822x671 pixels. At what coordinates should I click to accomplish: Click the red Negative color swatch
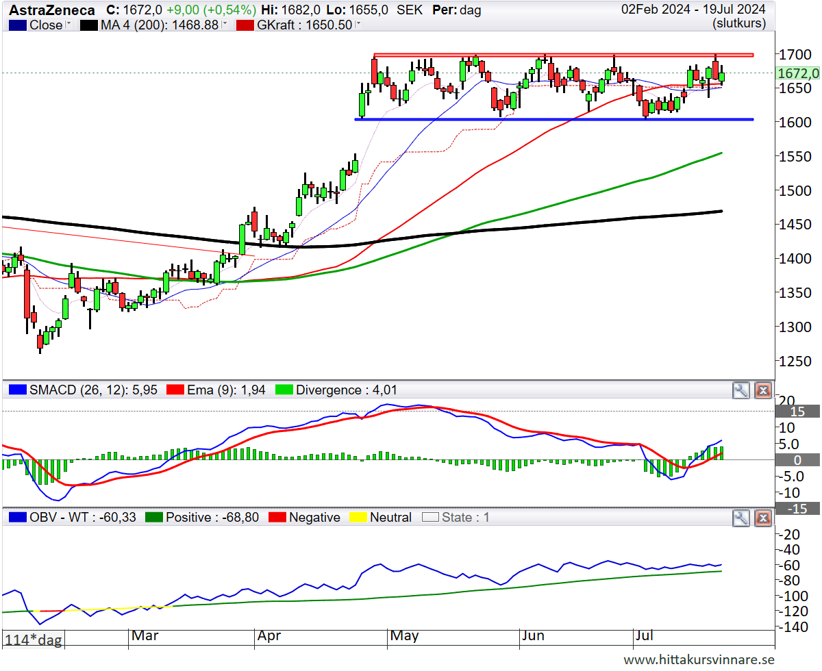pyautogui.click(x=277, y=518)
